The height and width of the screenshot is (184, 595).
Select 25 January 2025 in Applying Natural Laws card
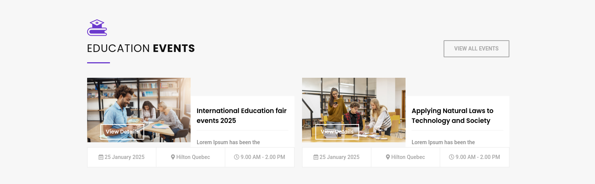pos(339,157)
